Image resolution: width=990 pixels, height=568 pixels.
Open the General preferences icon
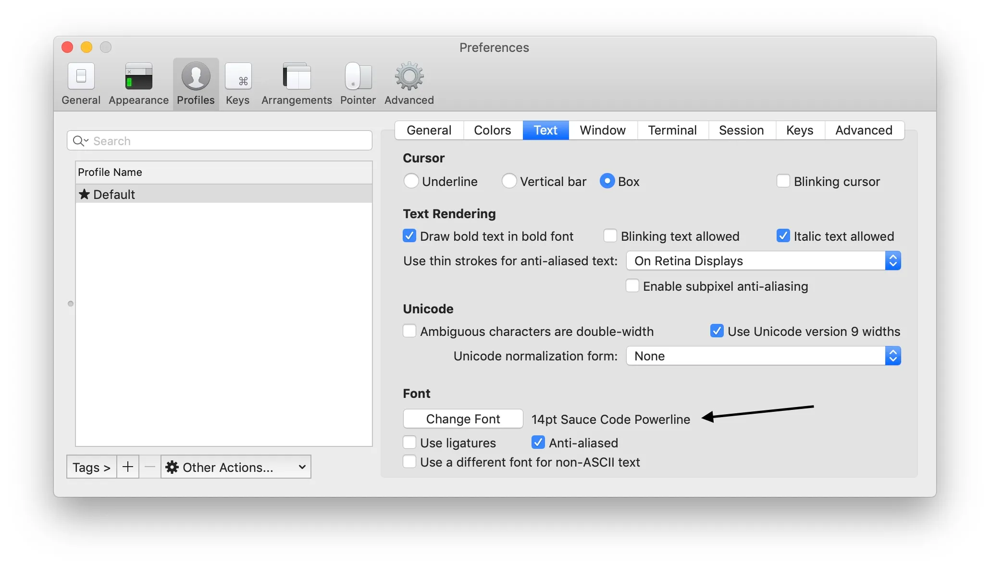point(81,83)
